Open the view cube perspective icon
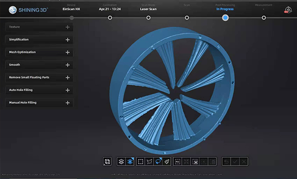297x179 pixels. point(107,161)
